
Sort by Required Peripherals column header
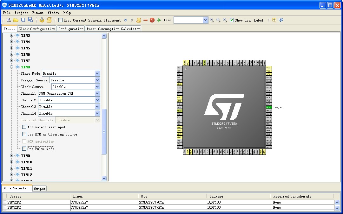point(302,196)
